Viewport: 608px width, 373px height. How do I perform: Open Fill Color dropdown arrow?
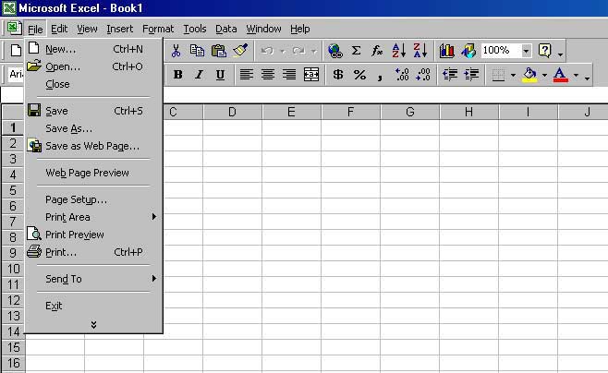544,75
